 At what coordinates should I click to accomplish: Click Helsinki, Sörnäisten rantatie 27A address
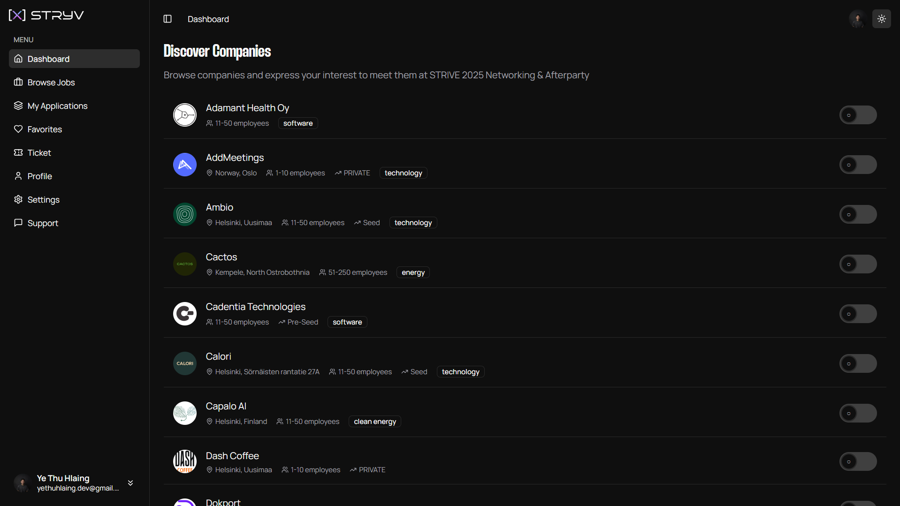[x=267, y=372]
